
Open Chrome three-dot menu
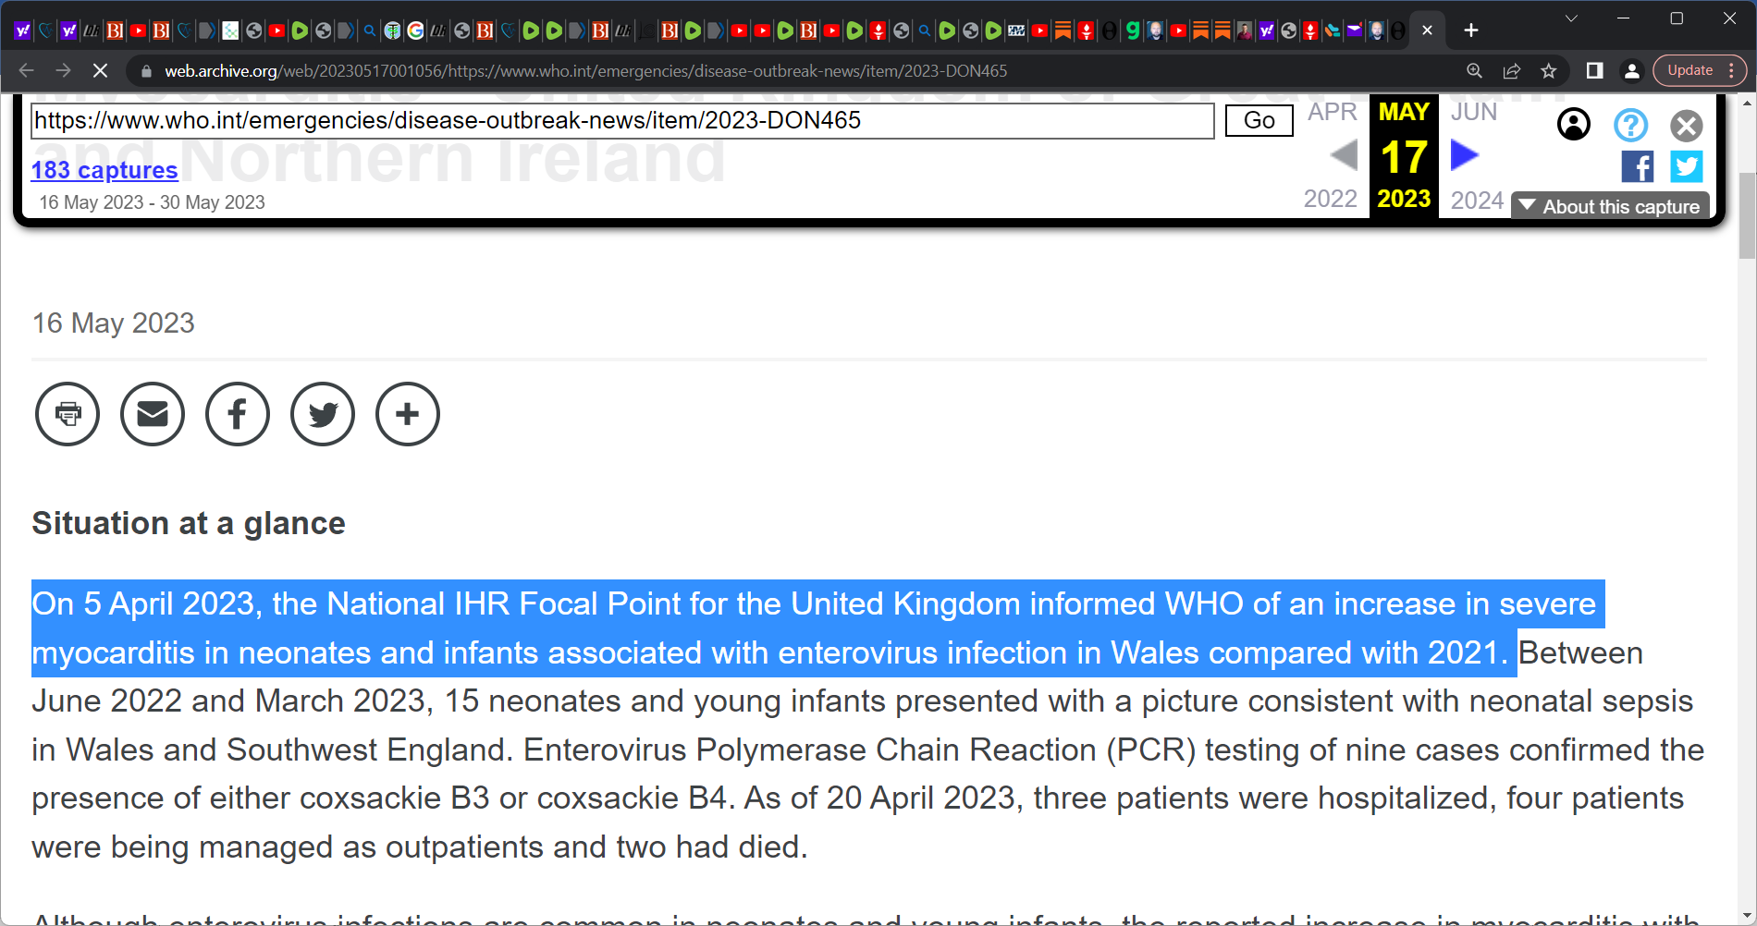(1731, 70)
